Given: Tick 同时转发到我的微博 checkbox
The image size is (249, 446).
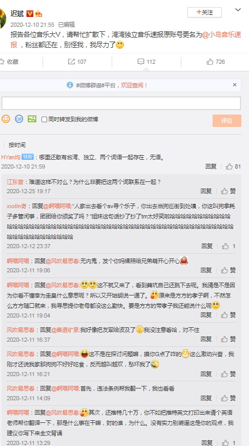Looking at the screenshot, I should 44,119.
